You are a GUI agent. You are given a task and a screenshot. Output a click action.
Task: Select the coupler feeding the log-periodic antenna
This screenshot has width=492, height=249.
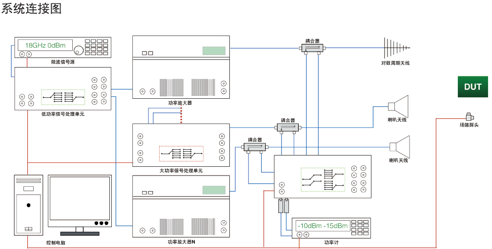coord(311,48)
